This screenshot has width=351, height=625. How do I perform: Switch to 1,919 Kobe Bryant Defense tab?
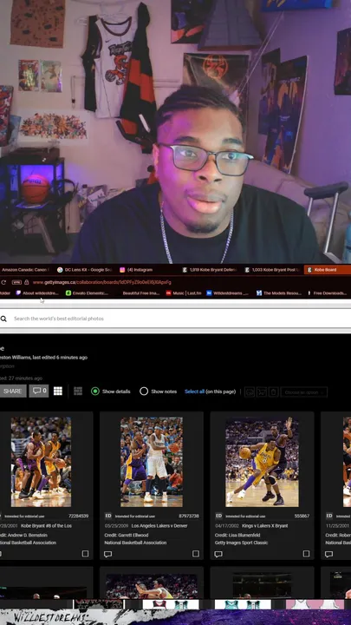tap(210, 270)
